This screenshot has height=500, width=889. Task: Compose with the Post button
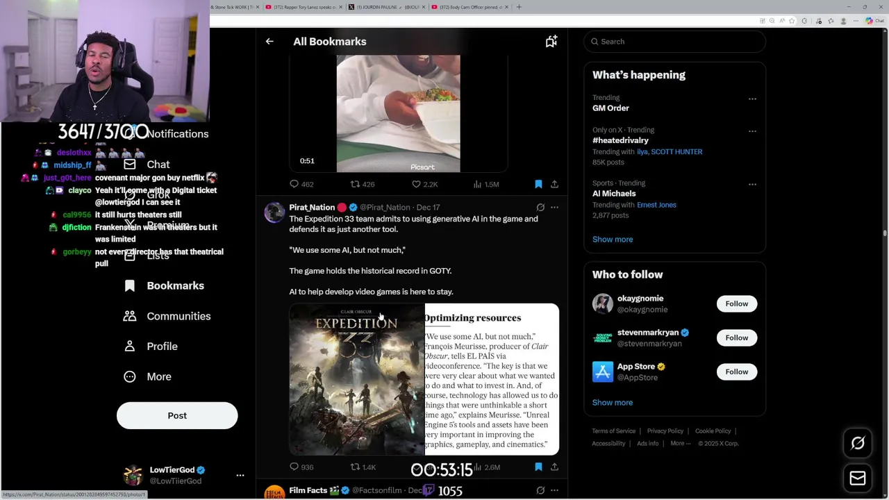point(177,415)
